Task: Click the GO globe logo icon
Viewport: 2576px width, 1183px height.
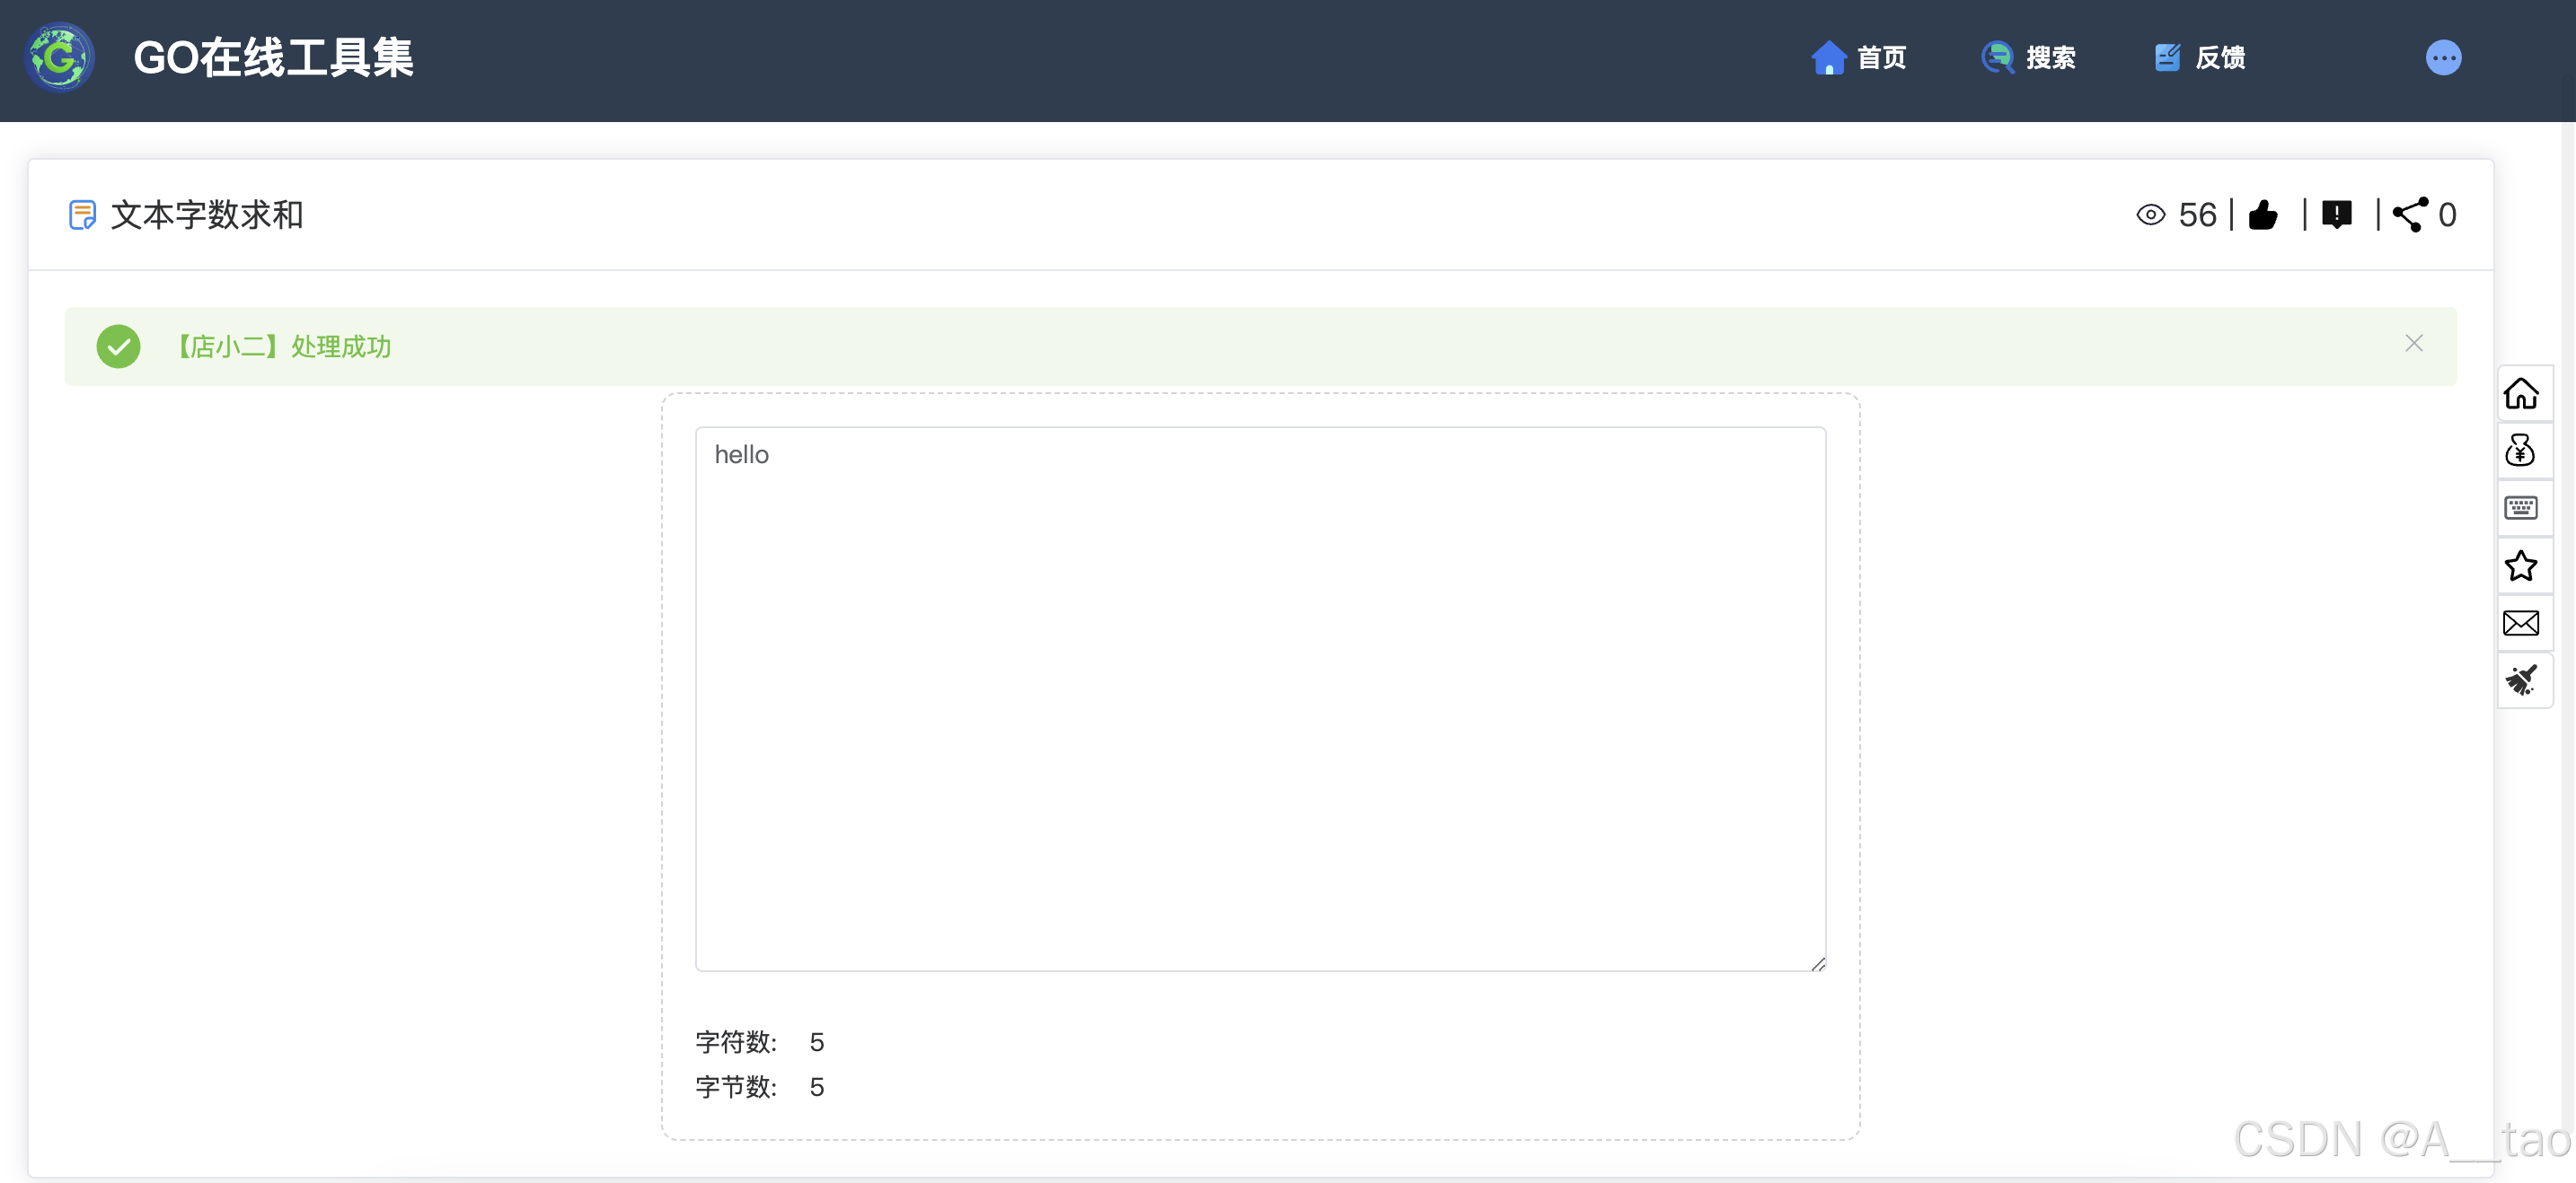Action: click(60, 58)
